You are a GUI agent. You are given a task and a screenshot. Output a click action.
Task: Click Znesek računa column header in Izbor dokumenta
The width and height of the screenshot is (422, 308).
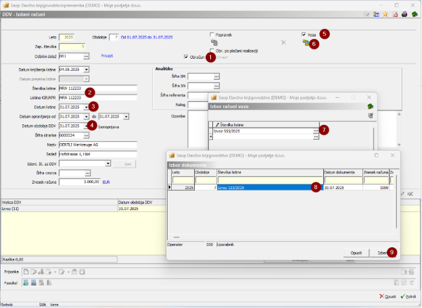(376, 172)
